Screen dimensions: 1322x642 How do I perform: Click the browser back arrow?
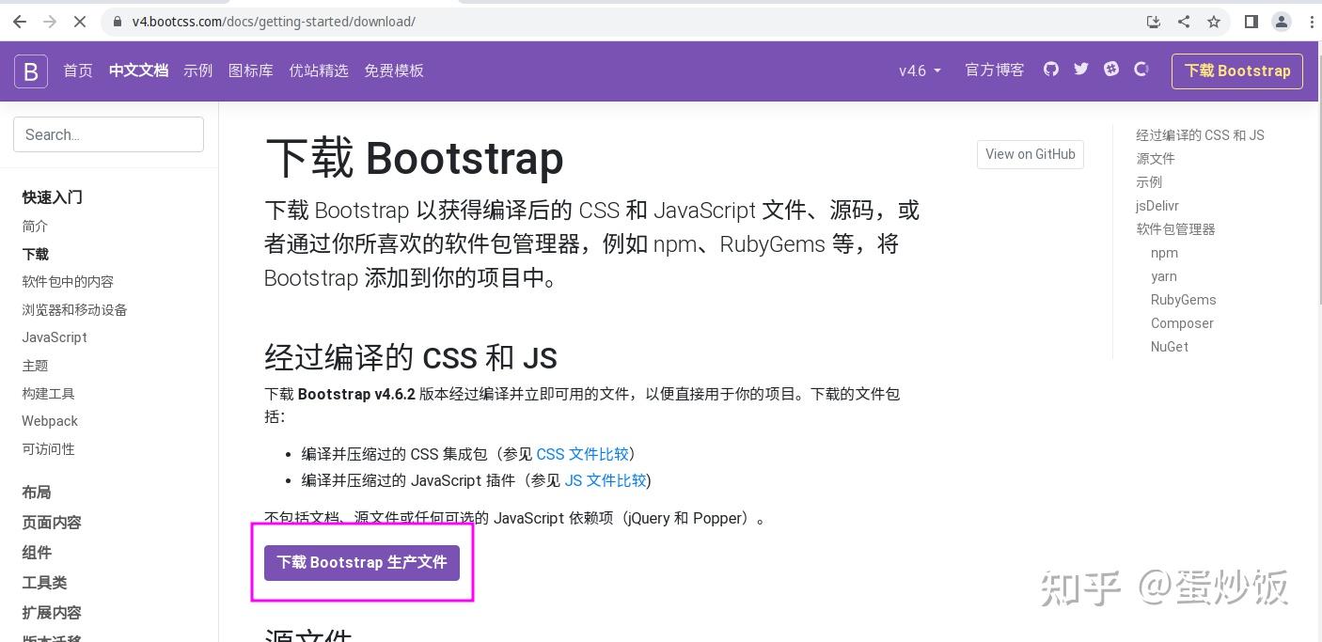coord(20,21)
